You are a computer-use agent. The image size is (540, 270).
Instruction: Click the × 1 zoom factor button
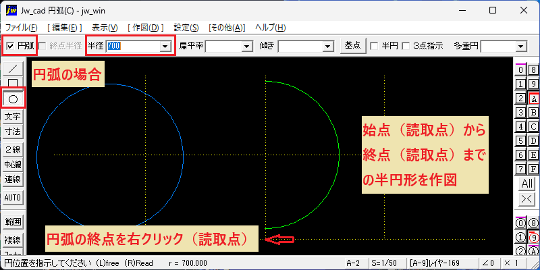click(515, 263)
